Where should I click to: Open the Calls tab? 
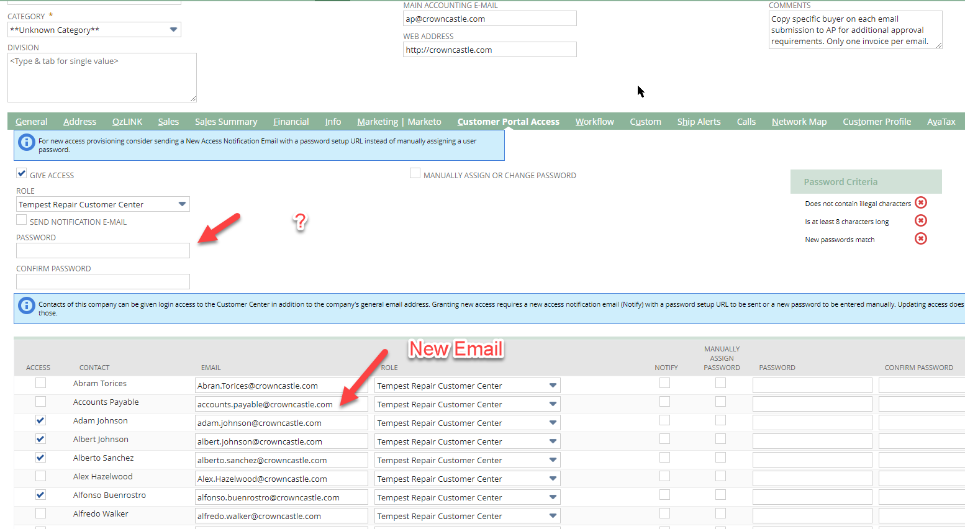point(746,122)
